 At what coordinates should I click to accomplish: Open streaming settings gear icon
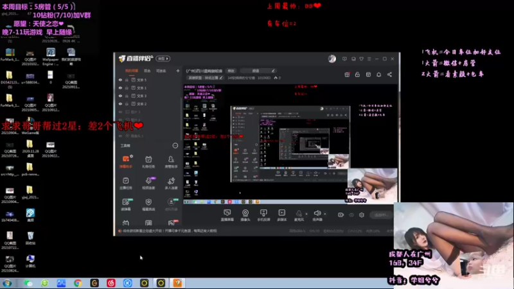tap(362, 215)
